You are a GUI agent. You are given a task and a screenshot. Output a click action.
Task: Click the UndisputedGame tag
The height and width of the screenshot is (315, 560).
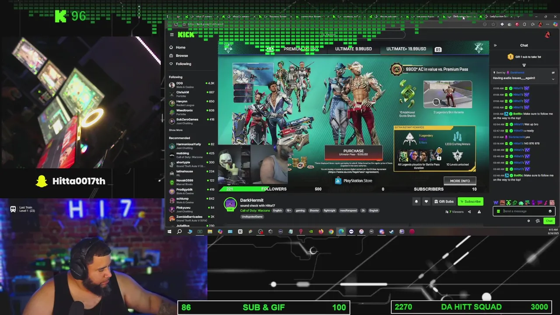tap(252, 217)
